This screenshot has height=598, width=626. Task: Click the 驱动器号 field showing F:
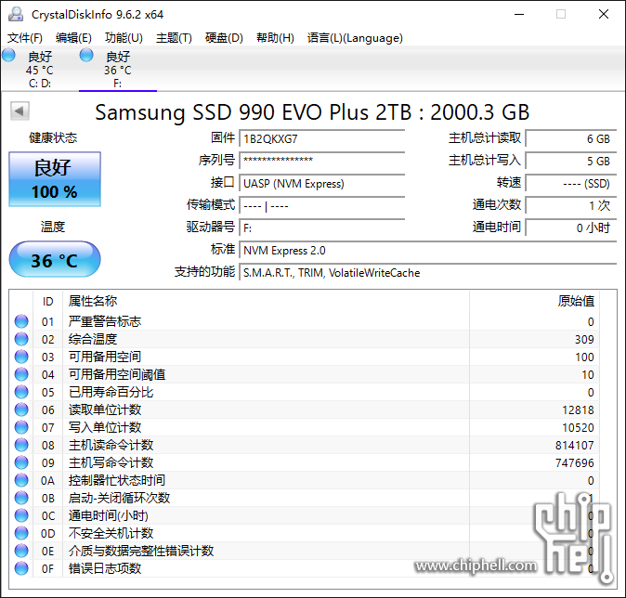tap(321, 227)
